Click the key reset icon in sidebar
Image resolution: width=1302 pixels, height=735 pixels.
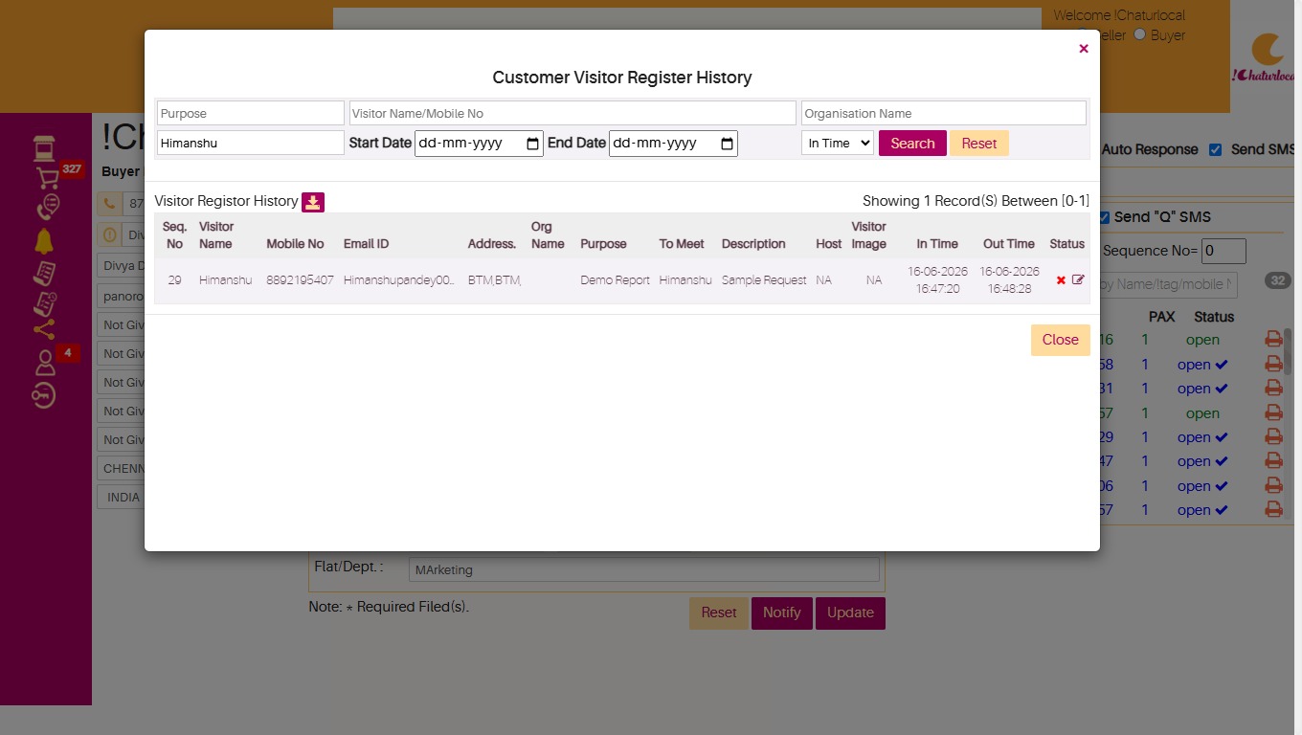(44, 395)
